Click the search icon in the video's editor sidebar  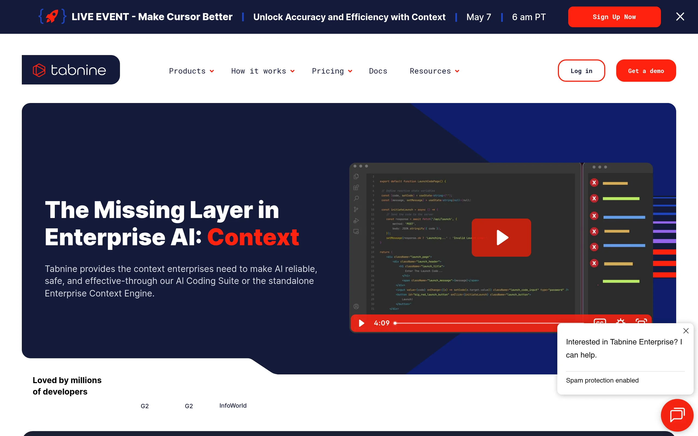[x=356, y=198]
